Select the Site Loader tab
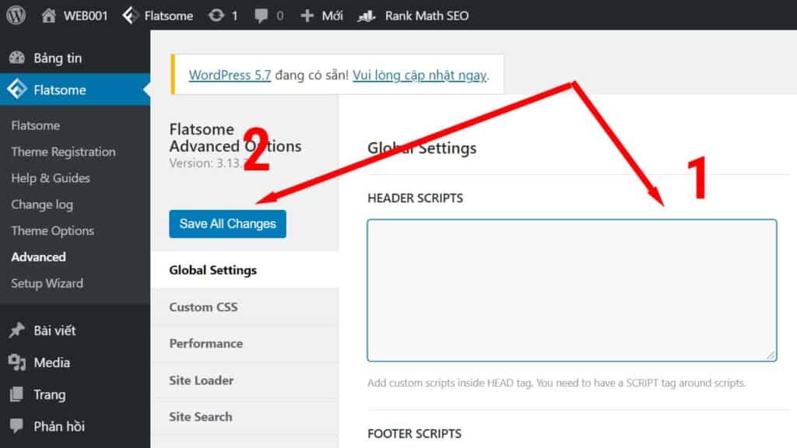Viewport: 797px width, 448px height. 201,380
